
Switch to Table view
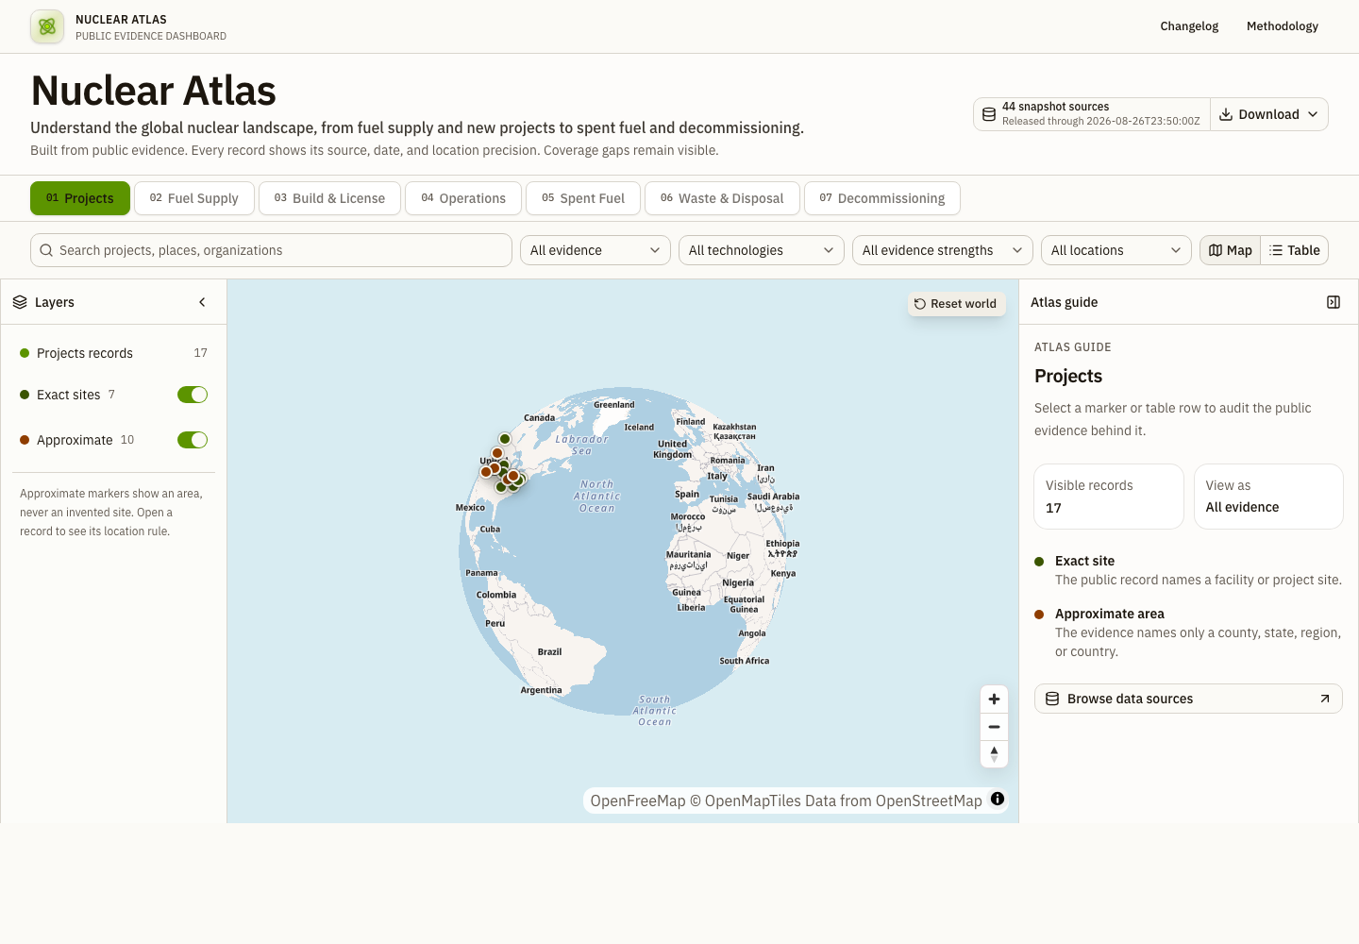[1295, 250]
